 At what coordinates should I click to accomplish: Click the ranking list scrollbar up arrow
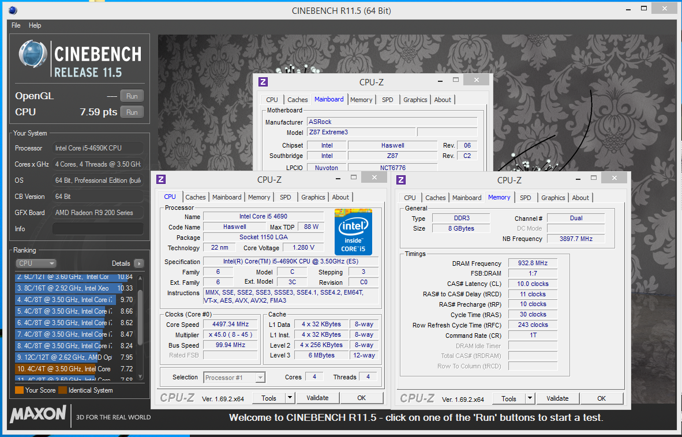(140, 278)
